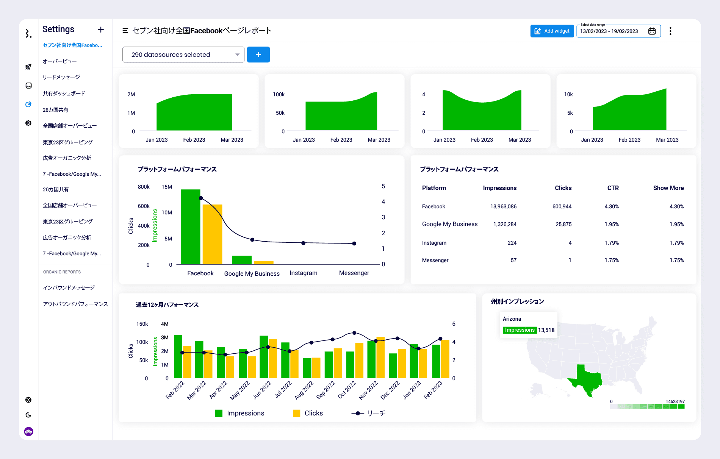Image resolution: width=720 pixels, height=459 pixels.
Task: Select リードメッセージ in the sidebar
Action: point(61,77)
